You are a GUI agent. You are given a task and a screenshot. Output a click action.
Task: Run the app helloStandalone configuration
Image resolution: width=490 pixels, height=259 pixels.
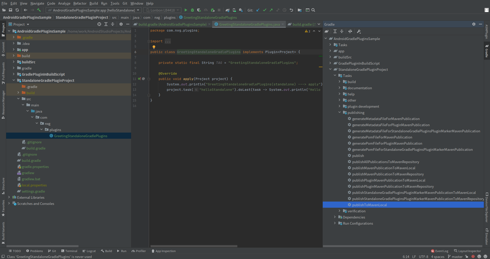[x=185, y=10]
